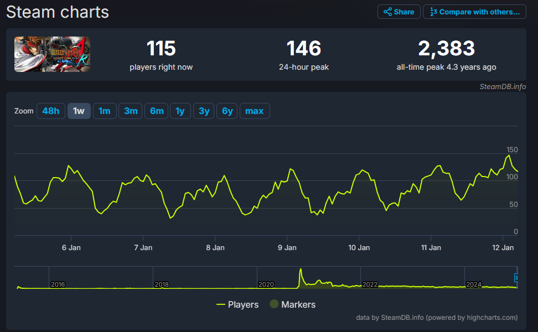Image resolution: width=538 pixels, height=332 pixels.
Task: Choose the 3y zoom option
Action: (204, 111)
